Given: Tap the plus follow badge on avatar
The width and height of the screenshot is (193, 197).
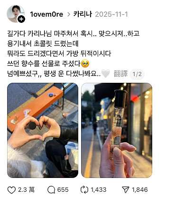Looking at the screenshot, I should point(21,20).
